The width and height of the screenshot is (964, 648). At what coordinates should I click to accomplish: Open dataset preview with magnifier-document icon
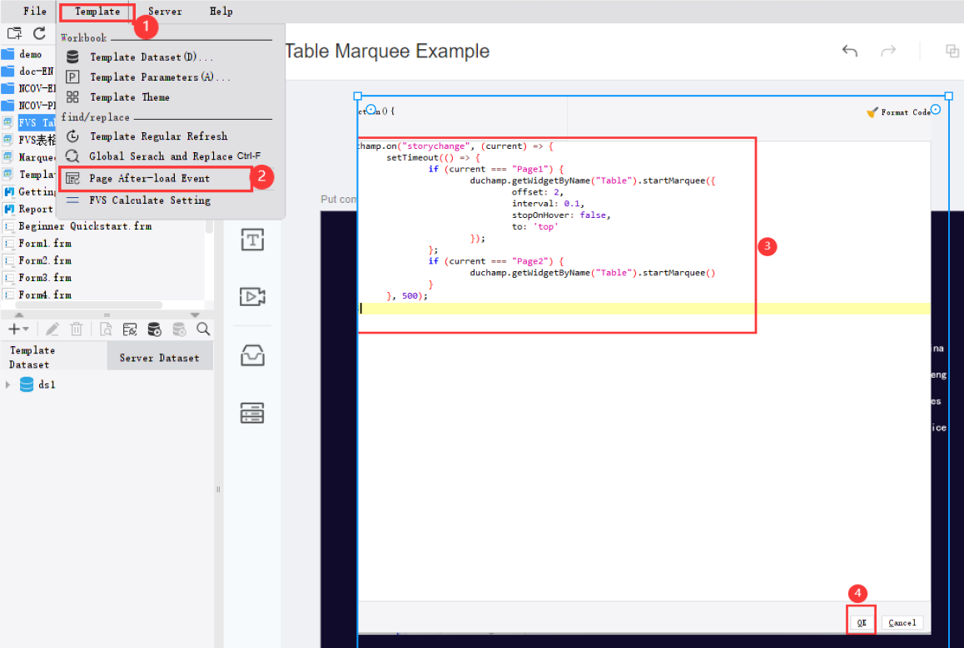click(x=106, y=329)
